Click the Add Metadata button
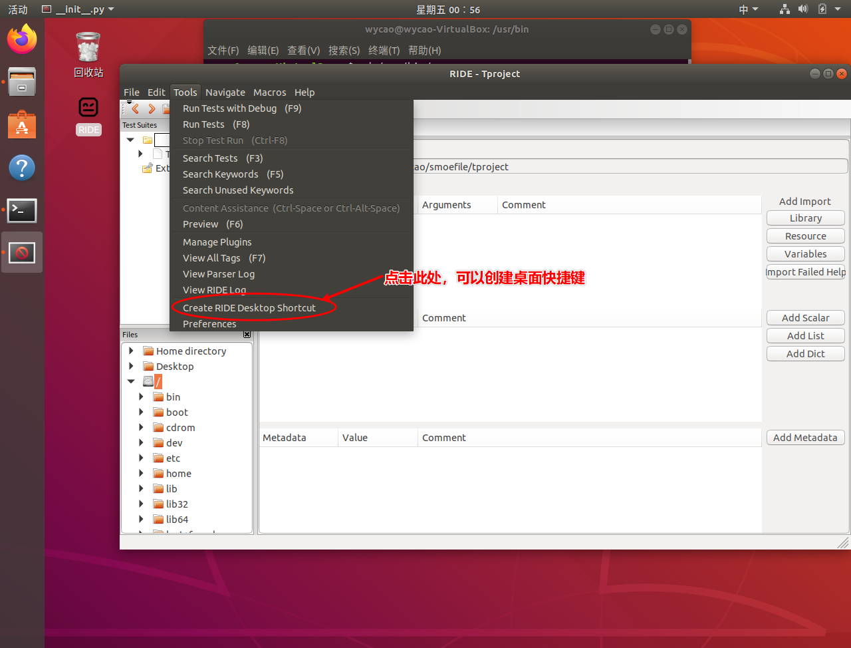851x648 pixels. (x=805, y=438)
